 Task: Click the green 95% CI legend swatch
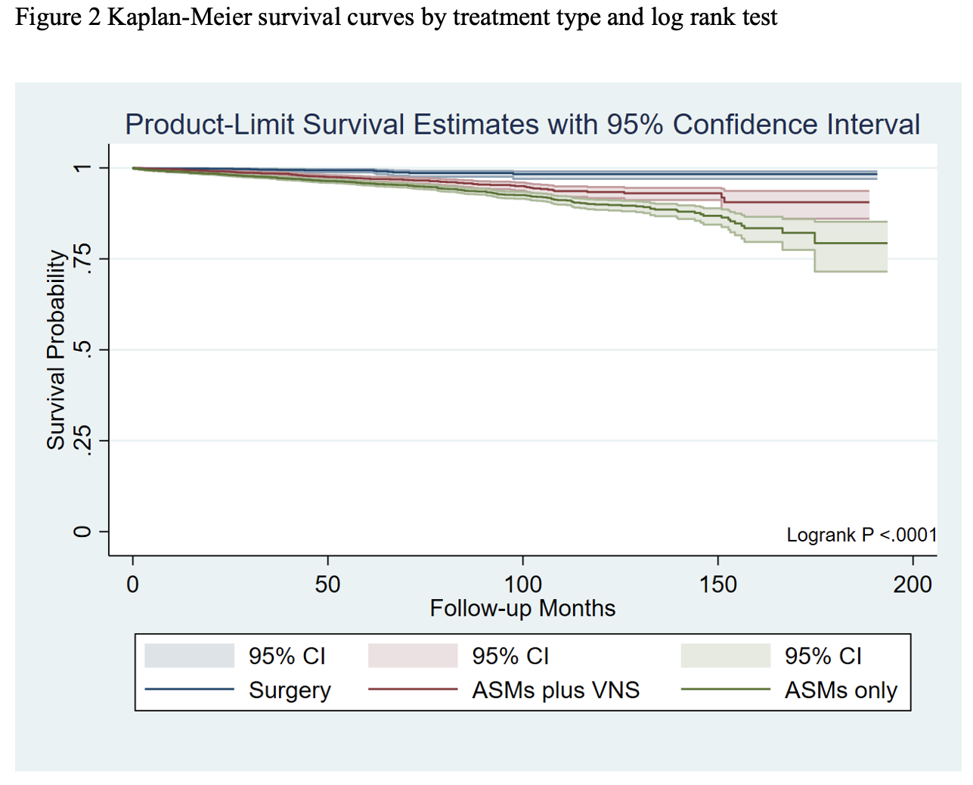click(725, 656)
